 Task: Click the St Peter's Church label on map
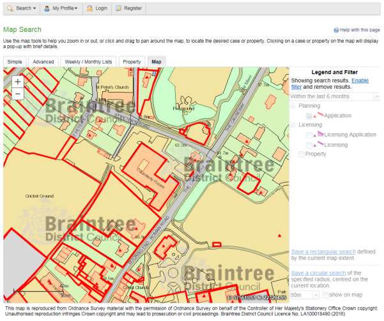[112, 87]
